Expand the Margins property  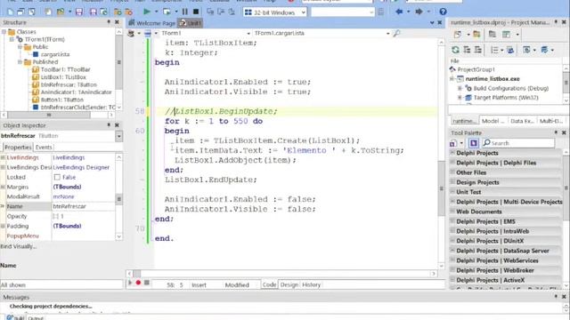(x=3, y=187)
